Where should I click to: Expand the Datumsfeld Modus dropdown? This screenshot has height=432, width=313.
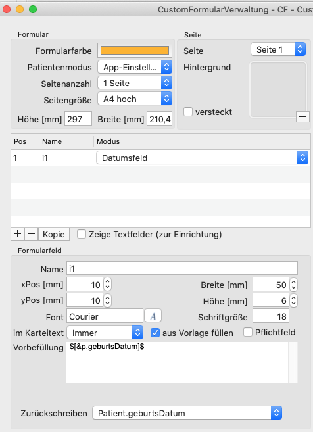[203, 158]
